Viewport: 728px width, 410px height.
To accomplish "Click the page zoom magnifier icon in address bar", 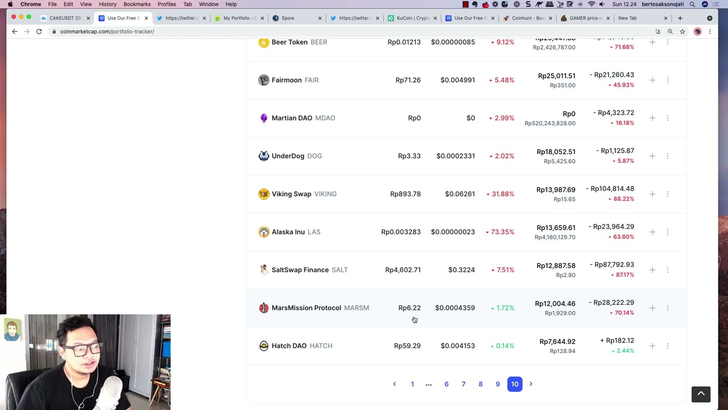I will pos(670,32).
